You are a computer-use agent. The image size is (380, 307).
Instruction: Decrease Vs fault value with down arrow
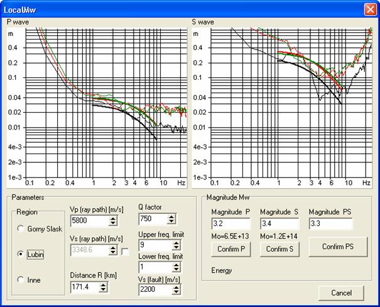176,292
